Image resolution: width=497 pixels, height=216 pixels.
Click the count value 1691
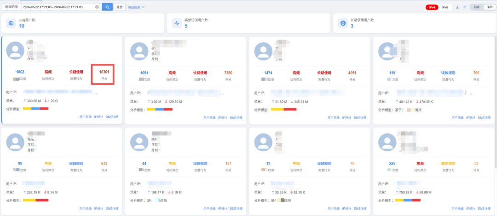click(x=144, y=73)
